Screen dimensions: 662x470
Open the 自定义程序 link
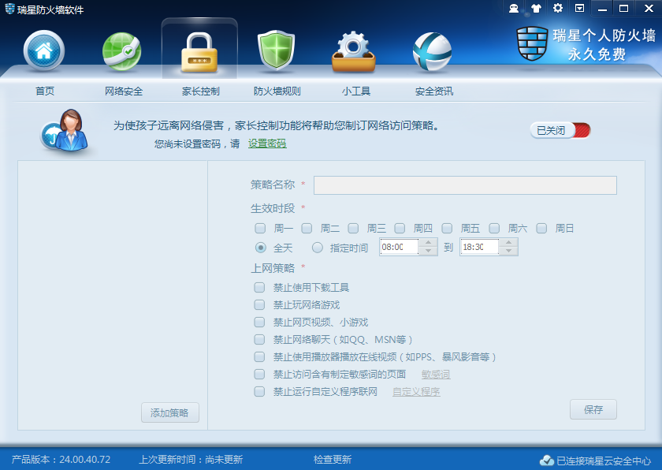[416, 392]
